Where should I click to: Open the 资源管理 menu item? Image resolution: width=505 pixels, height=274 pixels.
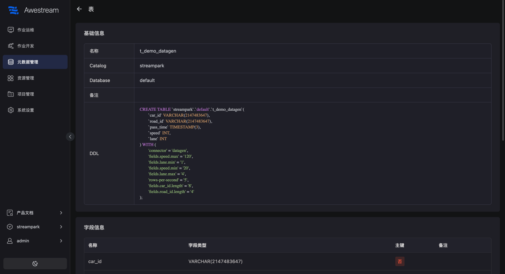click(35, 78)
